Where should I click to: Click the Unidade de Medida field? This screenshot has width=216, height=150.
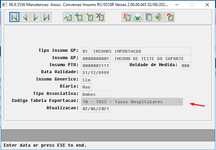[186, 65]
